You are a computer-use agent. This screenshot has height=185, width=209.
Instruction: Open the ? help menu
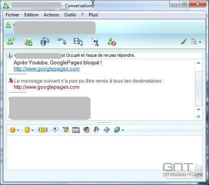click(82, 15)
